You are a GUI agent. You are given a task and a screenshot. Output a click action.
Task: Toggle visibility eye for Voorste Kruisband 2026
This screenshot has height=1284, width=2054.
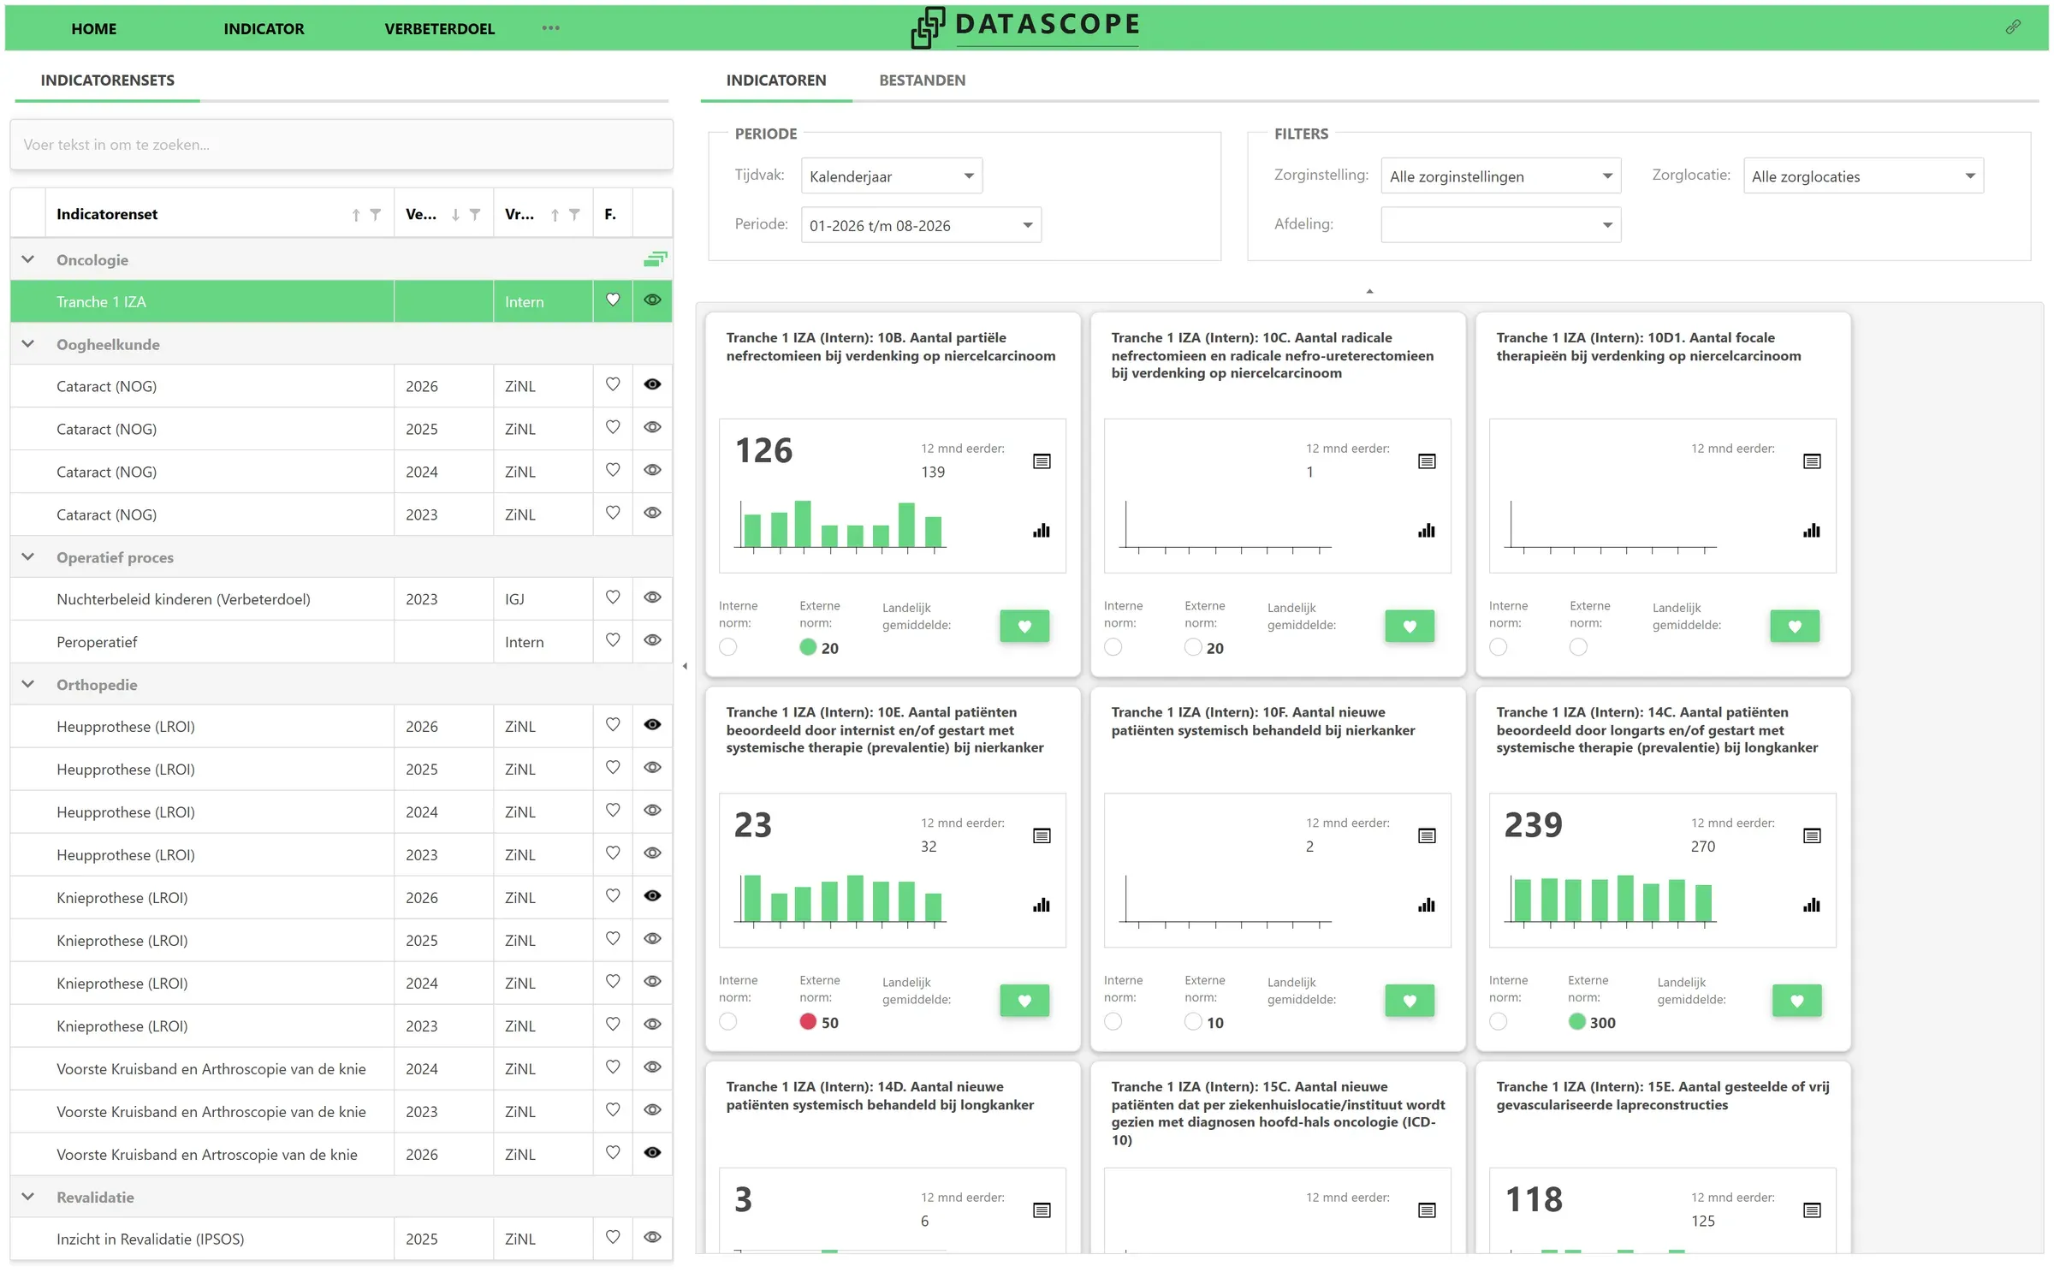tap(652, 1153)
